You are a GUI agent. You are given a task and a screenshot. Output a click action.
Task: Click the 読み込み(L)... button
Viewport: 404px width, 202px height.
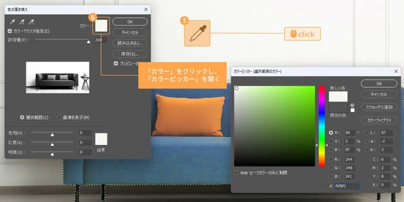click(130, 43)
